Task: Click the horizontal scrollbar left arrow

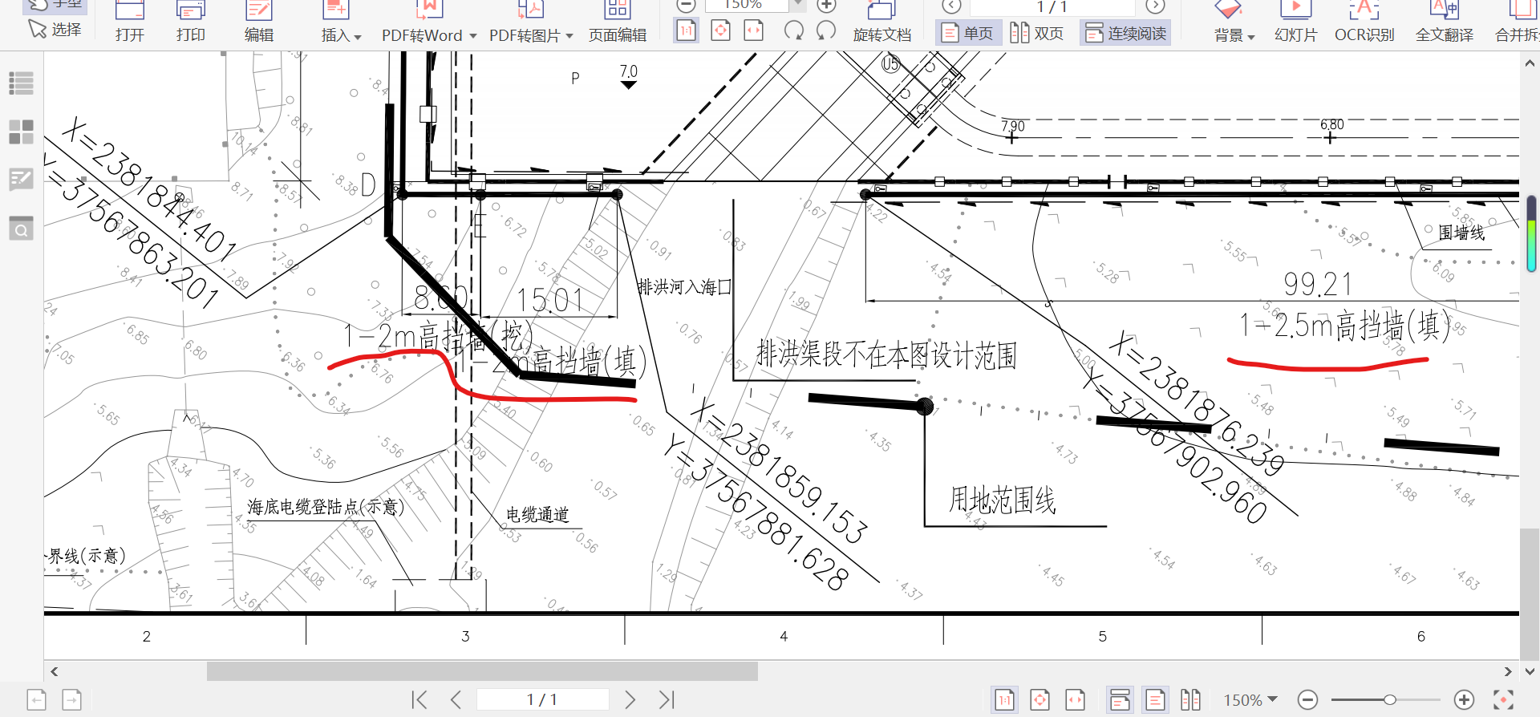Action: click(55, 671)
